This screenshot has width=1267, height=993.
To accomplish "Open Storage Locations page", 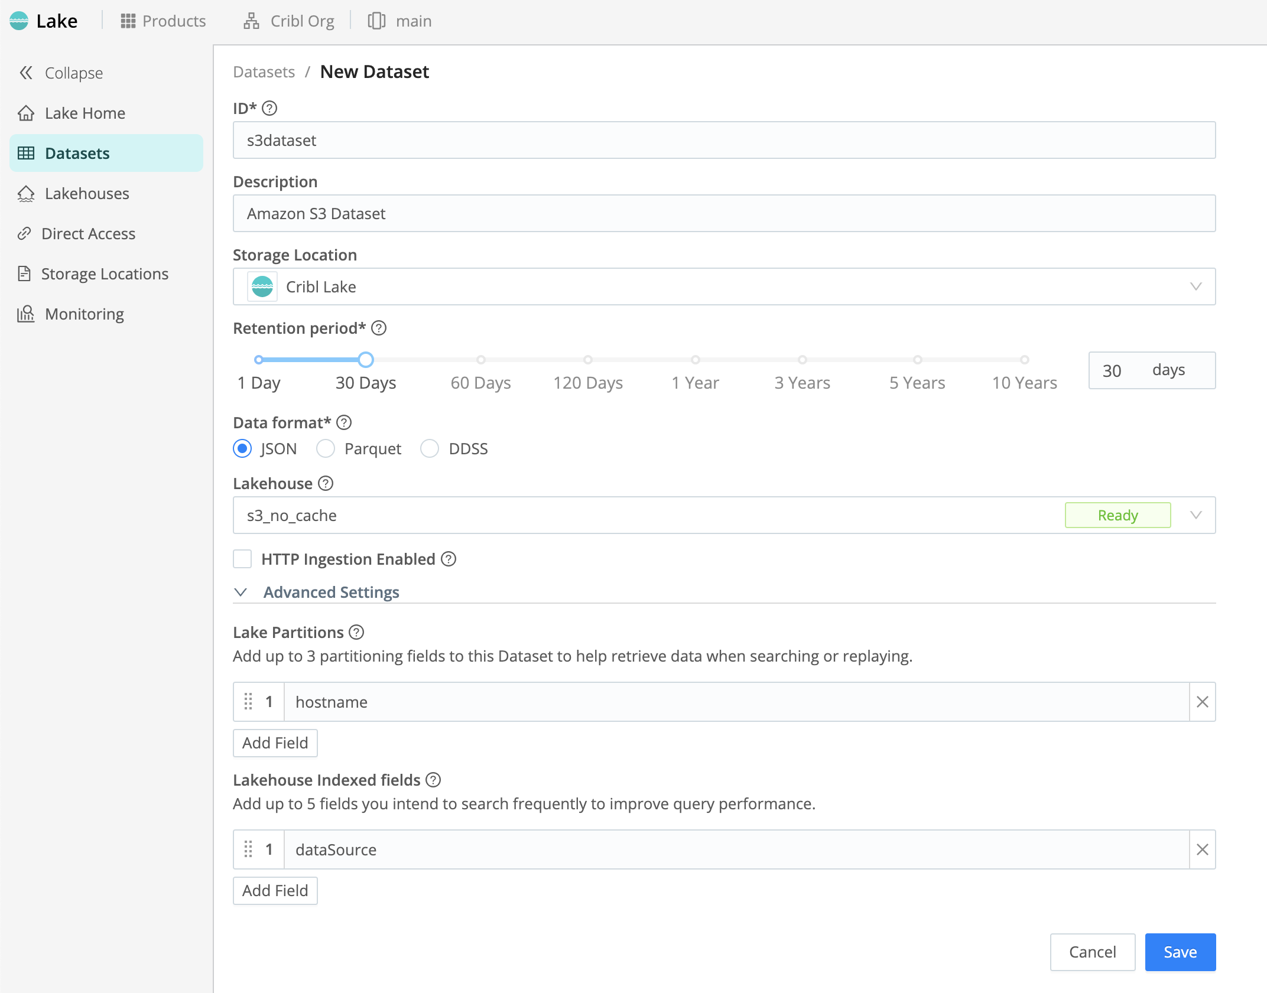I will 104,274.
